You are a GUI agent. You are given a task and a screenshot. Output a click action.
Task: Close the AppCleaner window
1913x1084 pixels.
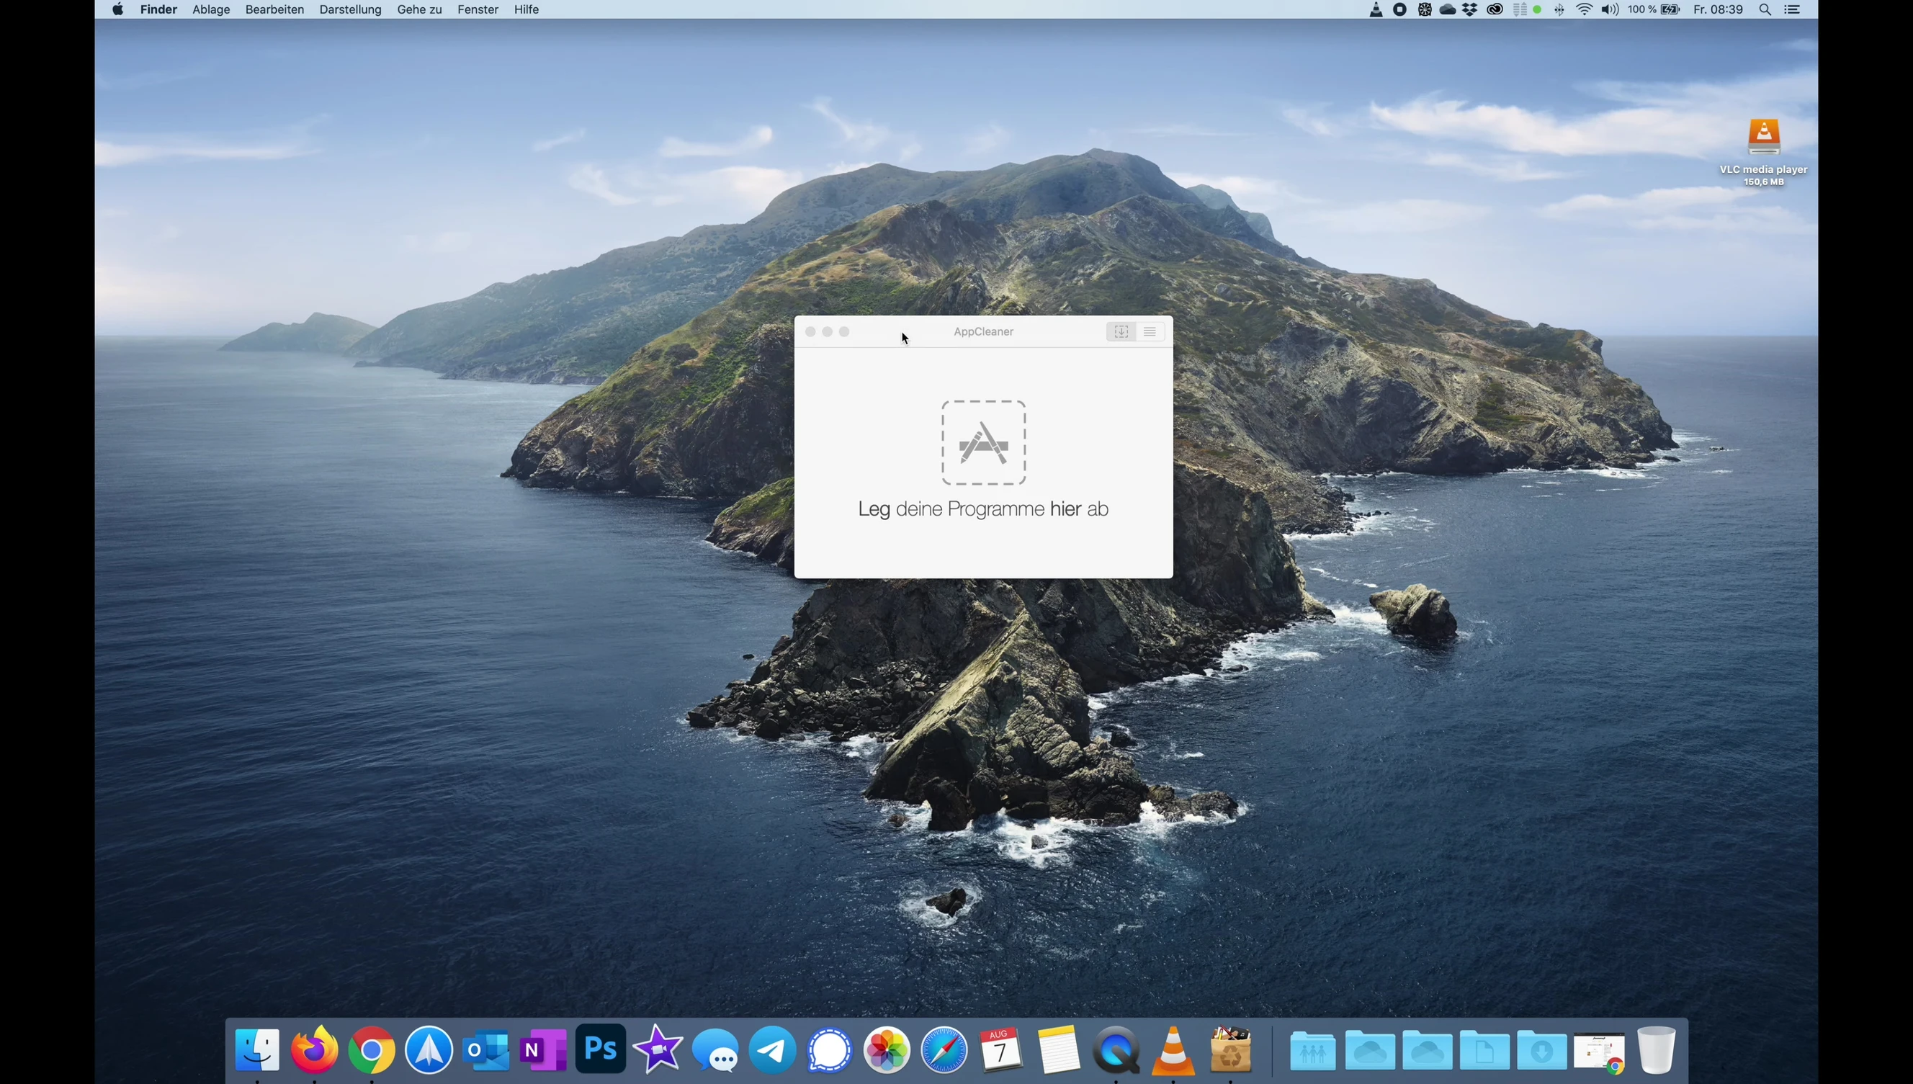pyautogui.click(x=810, y=331)
